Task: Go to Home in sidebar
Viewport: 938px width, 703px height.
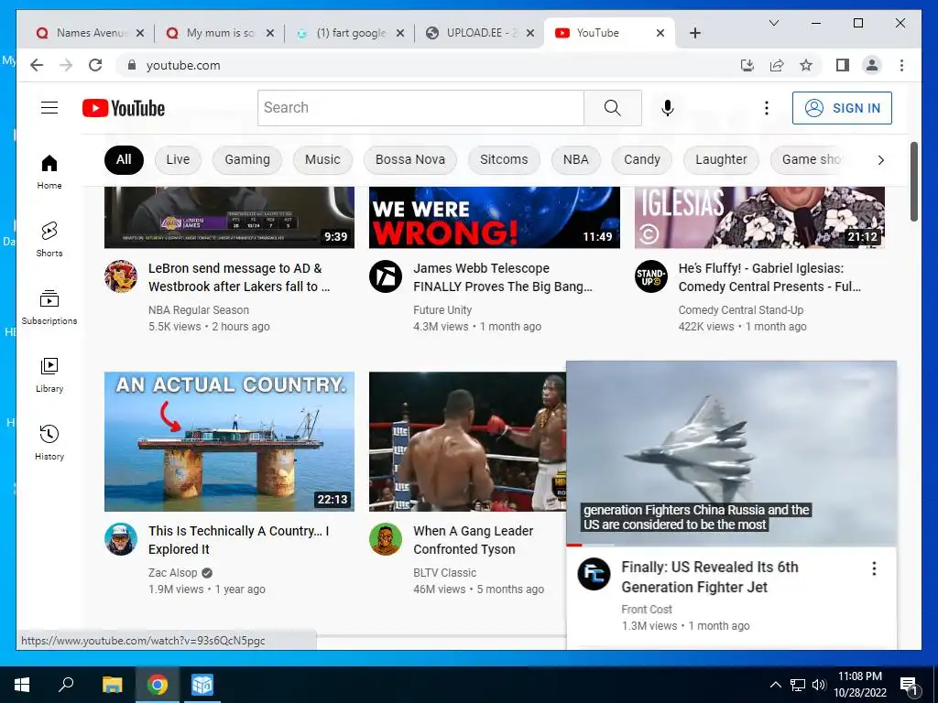Action: coord(49,172)
